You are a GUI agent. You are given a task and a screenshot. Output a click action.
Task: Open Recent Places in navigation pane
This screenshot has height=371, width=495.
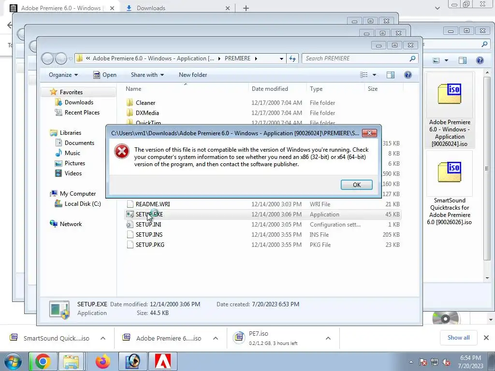point(82,112)
